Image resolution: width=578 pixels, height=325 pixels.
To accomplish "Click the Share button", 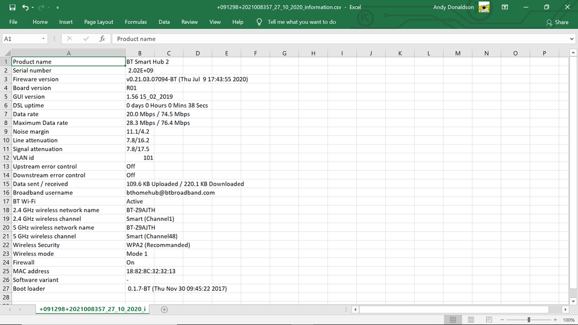I will pos(557,23).
